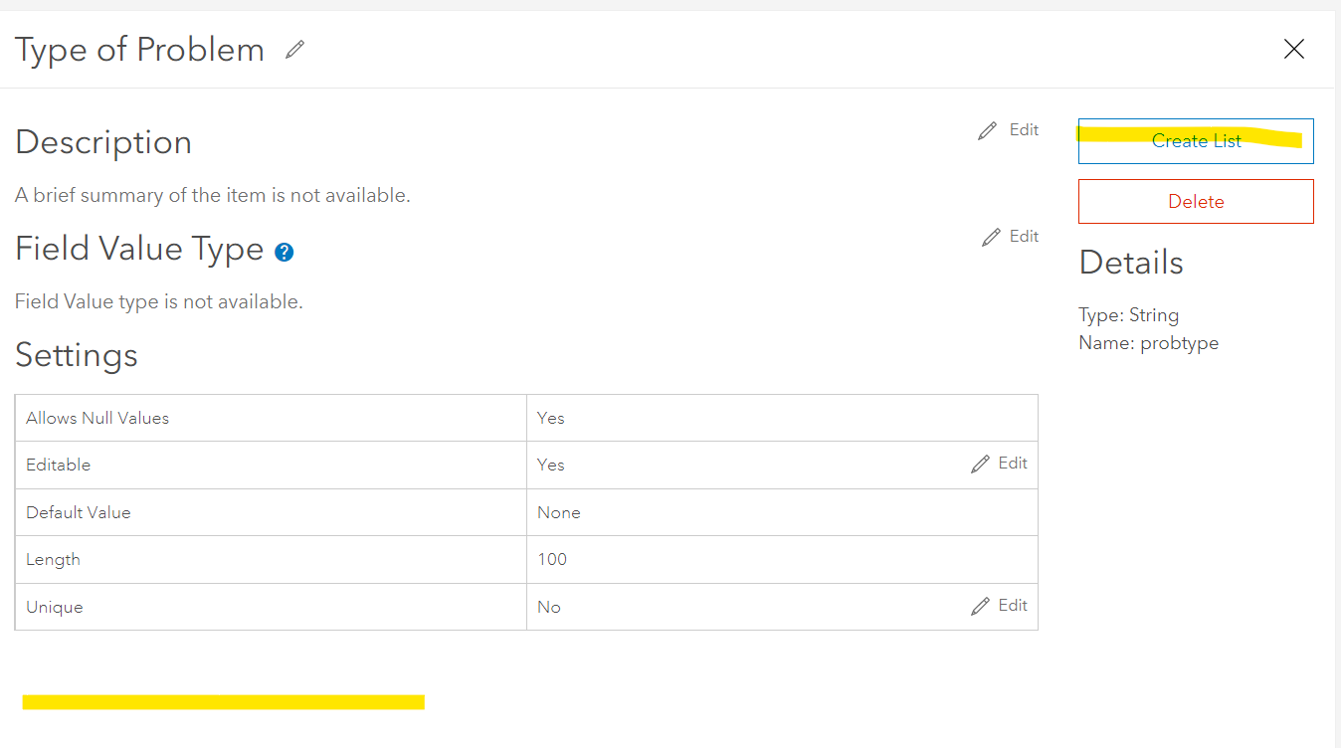This screenshot has height=748, width=1341.
Task: Click the Default Value None cell
Action: tap(558, 512)
